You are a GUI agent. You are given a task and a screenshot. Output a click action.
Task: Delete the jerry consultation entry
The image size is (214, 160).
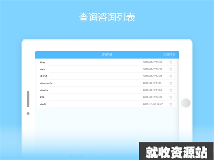(x=170, y=62)
